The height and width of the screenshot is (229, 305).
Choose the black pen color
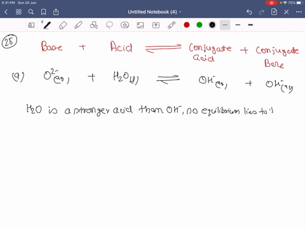212,25
